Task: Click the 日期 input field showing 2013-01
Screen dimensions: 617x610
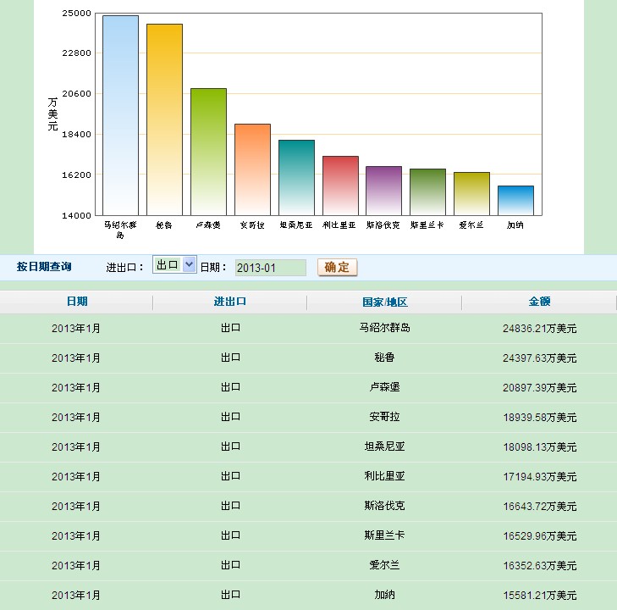Action: (270, 268)
